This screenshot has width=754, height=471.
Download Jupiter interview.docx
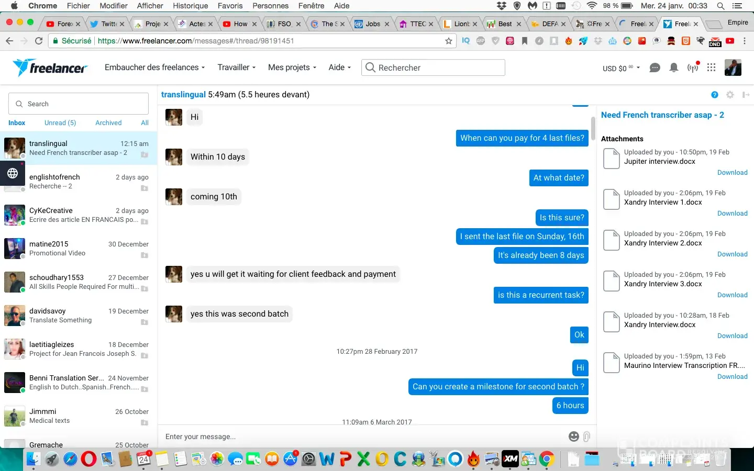[733, 173]
